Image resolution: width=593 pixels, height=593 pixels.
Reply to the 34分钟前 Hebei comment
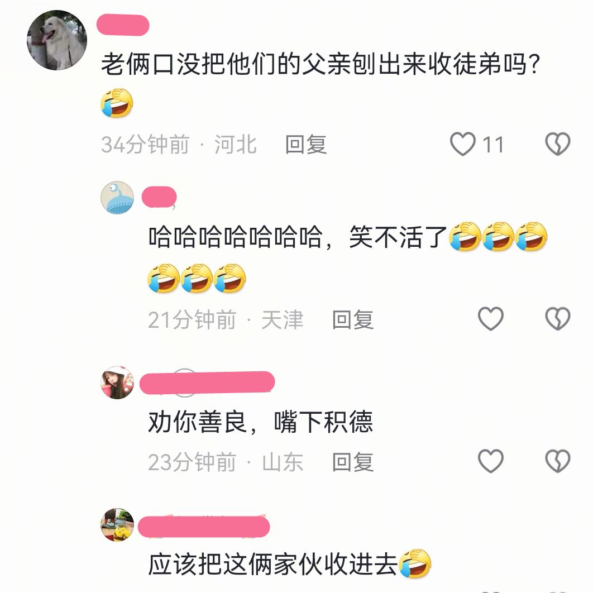click(306, 145)
